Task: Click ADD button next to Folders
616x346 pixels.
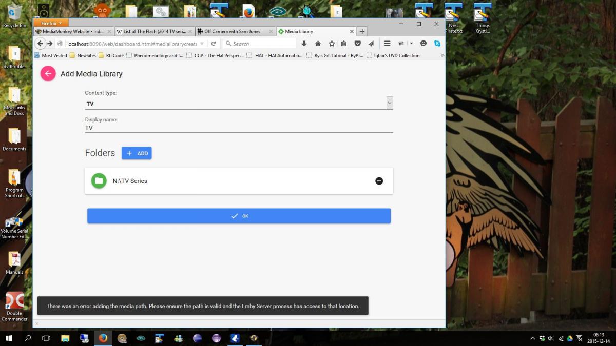Action: click(x=137, y=153)
